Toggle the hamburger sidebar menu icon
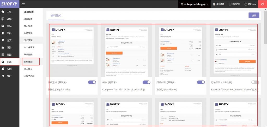 click(23, 4)
